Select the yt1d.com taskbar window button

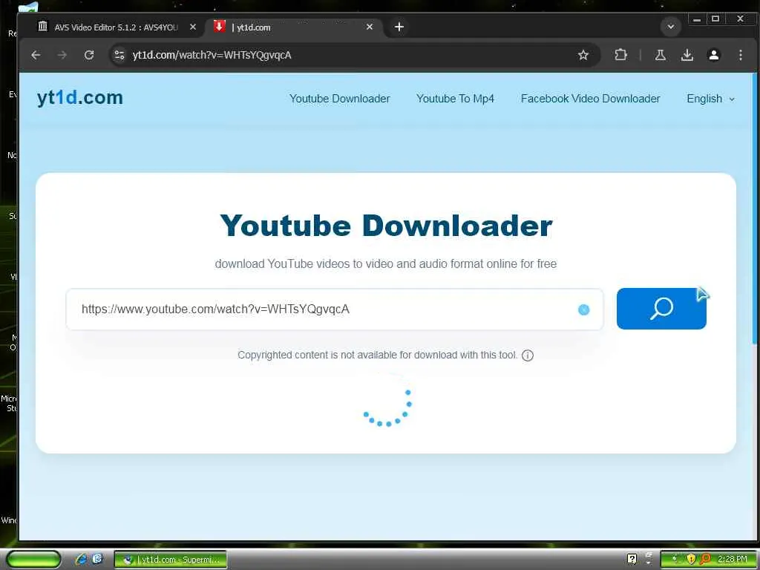pos(171,560)
